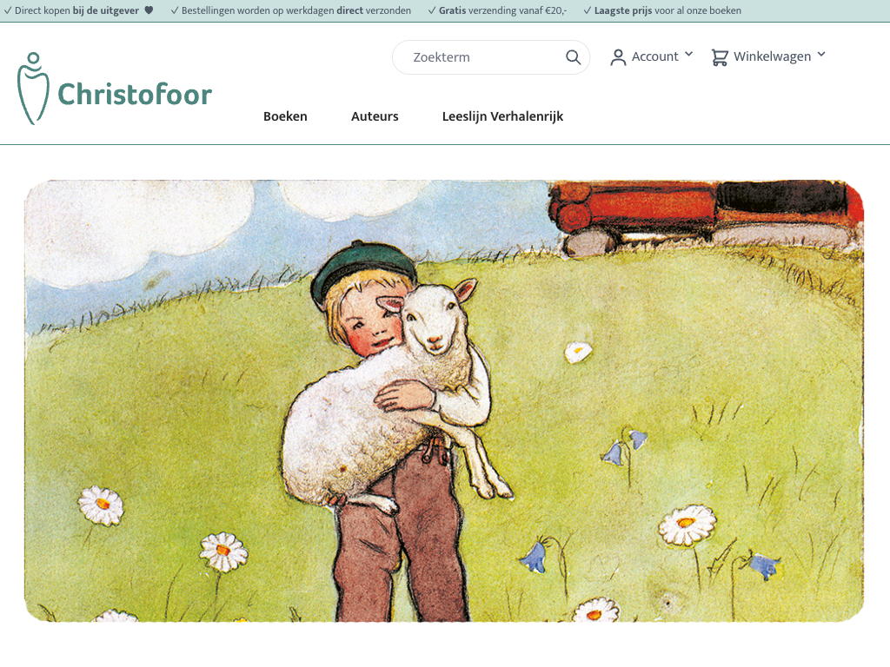Click the Christofoor brand name text

[x=135, y=94]
